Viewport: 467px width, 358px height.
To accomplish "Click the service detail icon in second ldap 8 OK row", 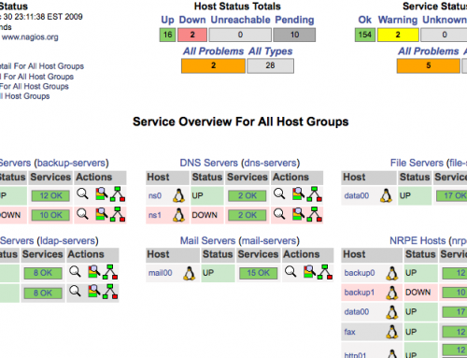I will click(x=94, y=291).
